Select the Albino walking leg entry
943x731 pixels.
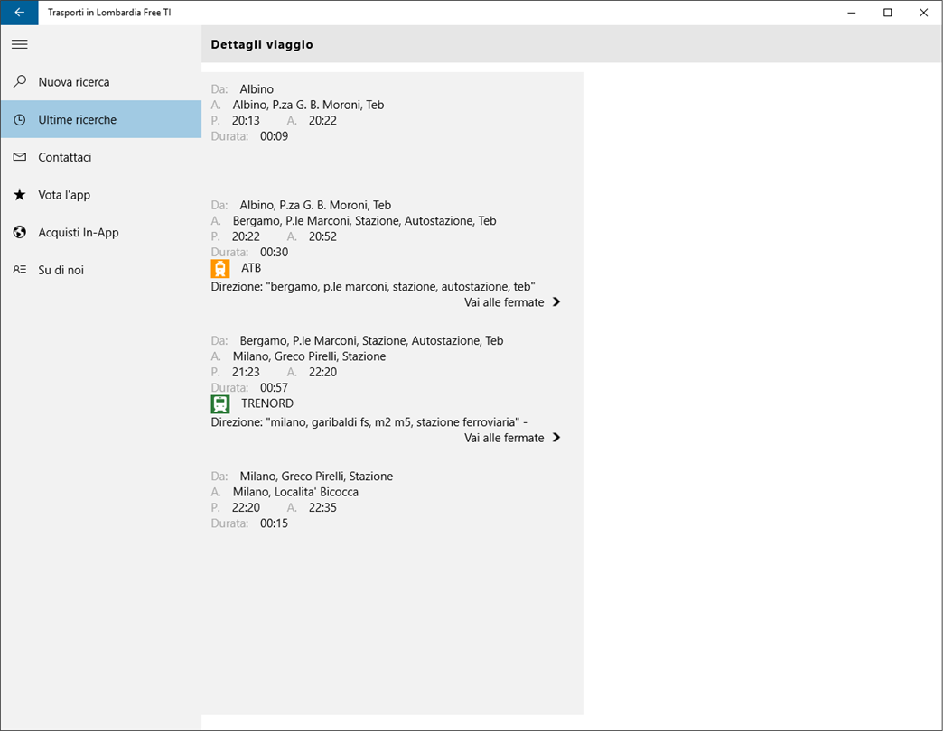(x=298, y=113)
